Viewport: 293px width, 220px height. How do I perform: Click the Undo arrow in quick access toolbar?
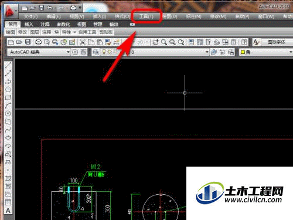coord(50,8)
